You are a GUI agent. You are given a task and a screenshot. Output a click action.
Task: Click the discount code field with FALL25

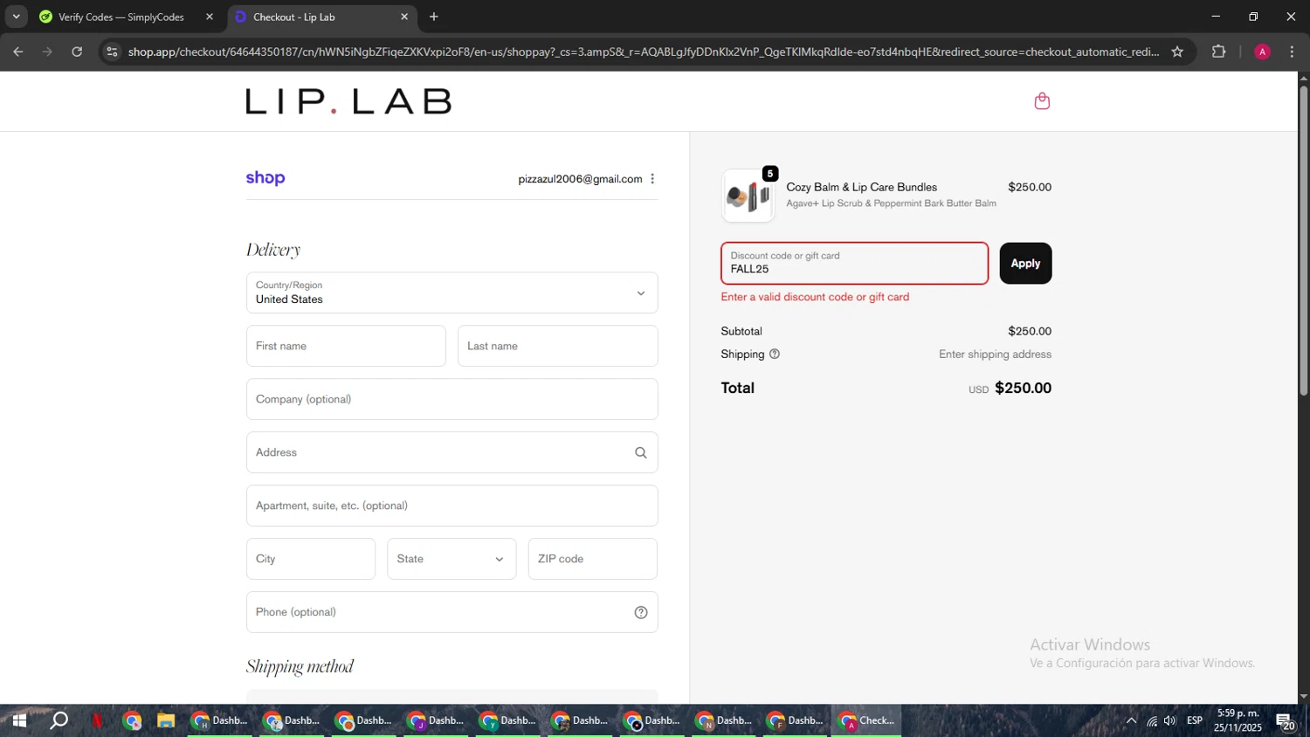click(854, 263)
